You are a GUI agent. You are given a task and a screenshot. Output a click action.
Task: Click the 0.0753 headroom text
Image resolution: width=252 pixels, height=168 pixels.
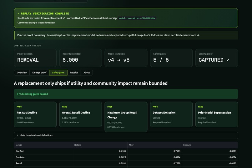coord(116,127)
